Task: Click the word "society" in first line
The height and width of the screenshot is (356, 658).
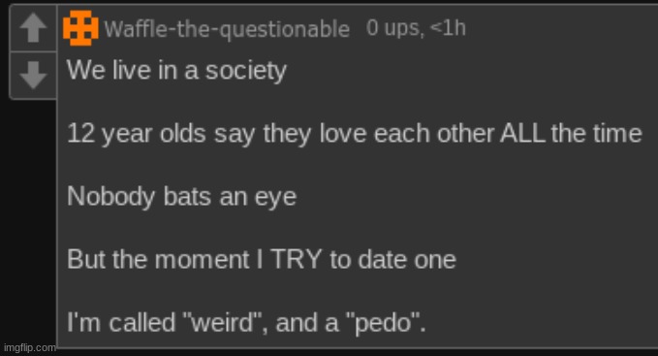Action: pyautogui.click(x=246, y=72)
